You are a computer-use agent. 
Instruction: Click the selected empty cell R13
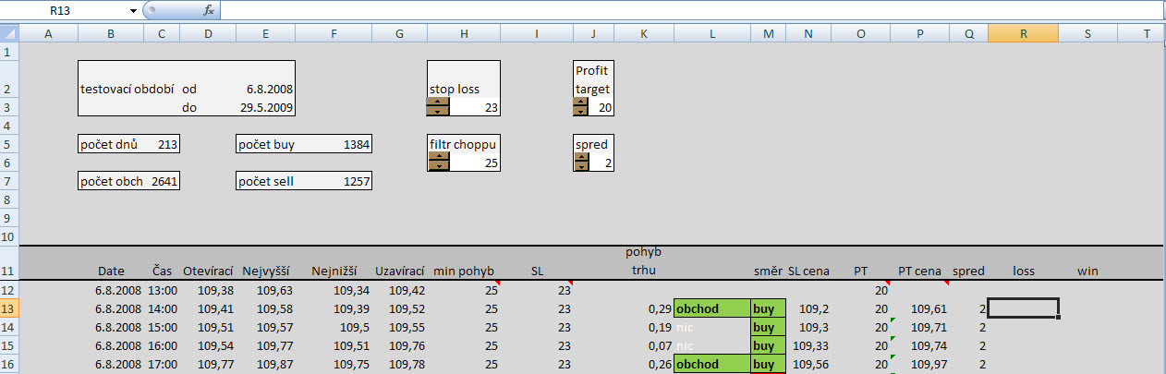[x=1023, y=308]
